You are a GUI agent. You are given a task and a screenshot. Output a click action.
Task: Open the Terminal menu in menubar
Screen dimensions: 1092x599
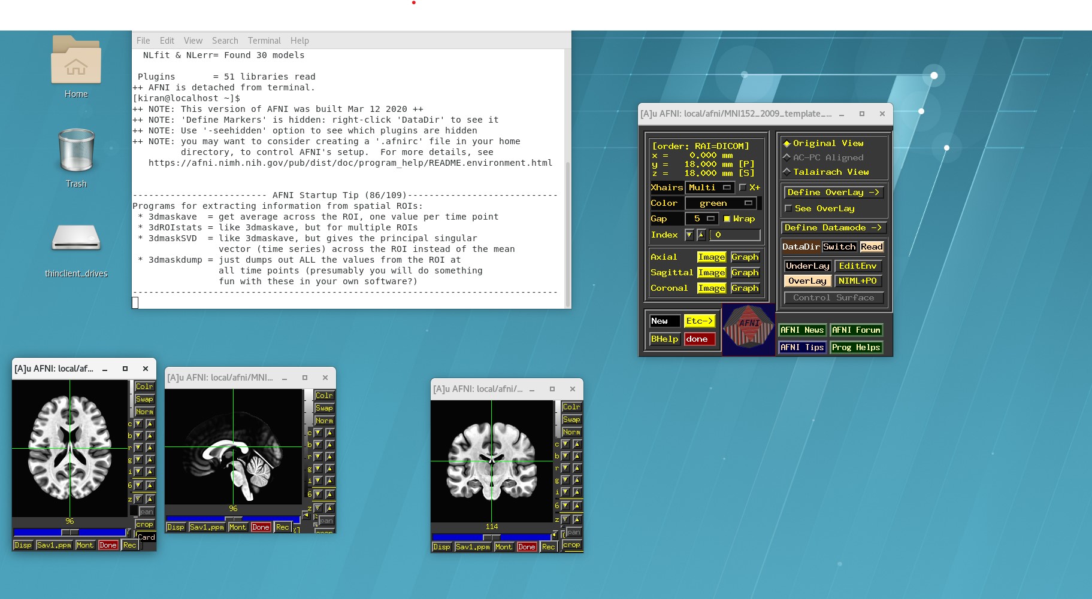tap(264, 41)
